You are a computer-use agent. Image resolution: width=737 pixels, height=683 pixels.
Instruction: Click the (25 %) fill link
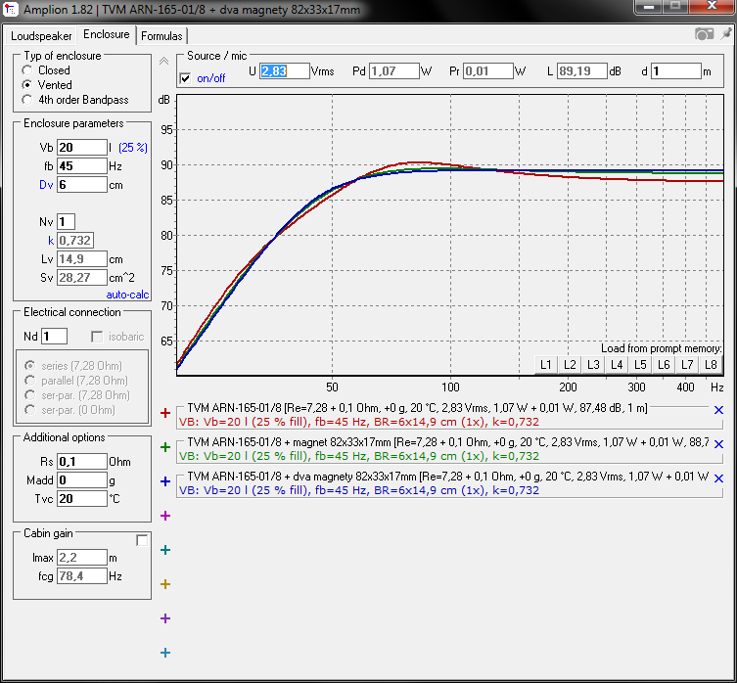133,148
